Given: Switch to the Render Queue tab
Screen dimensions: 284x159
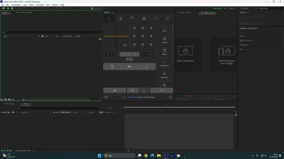Looking at the screenshot, I should tap(10, 104).
